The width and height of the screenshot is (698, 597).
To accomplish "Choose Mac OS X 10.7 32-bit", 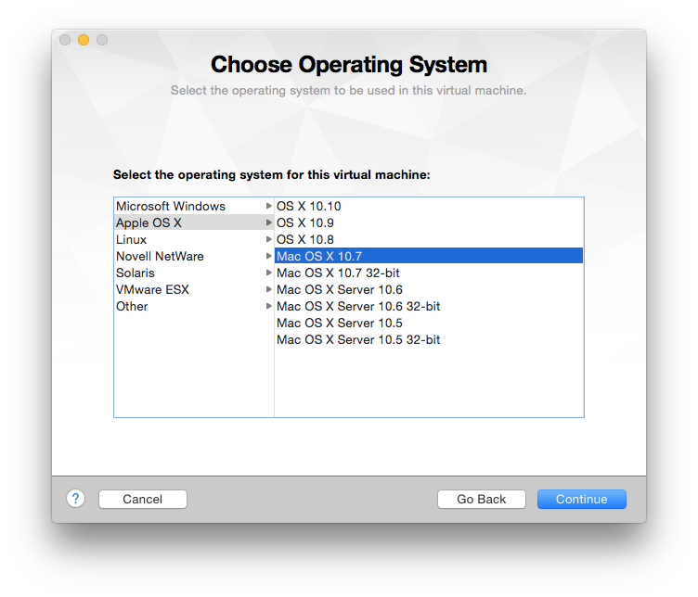I will pyautogui.click(x=429, y=273).
